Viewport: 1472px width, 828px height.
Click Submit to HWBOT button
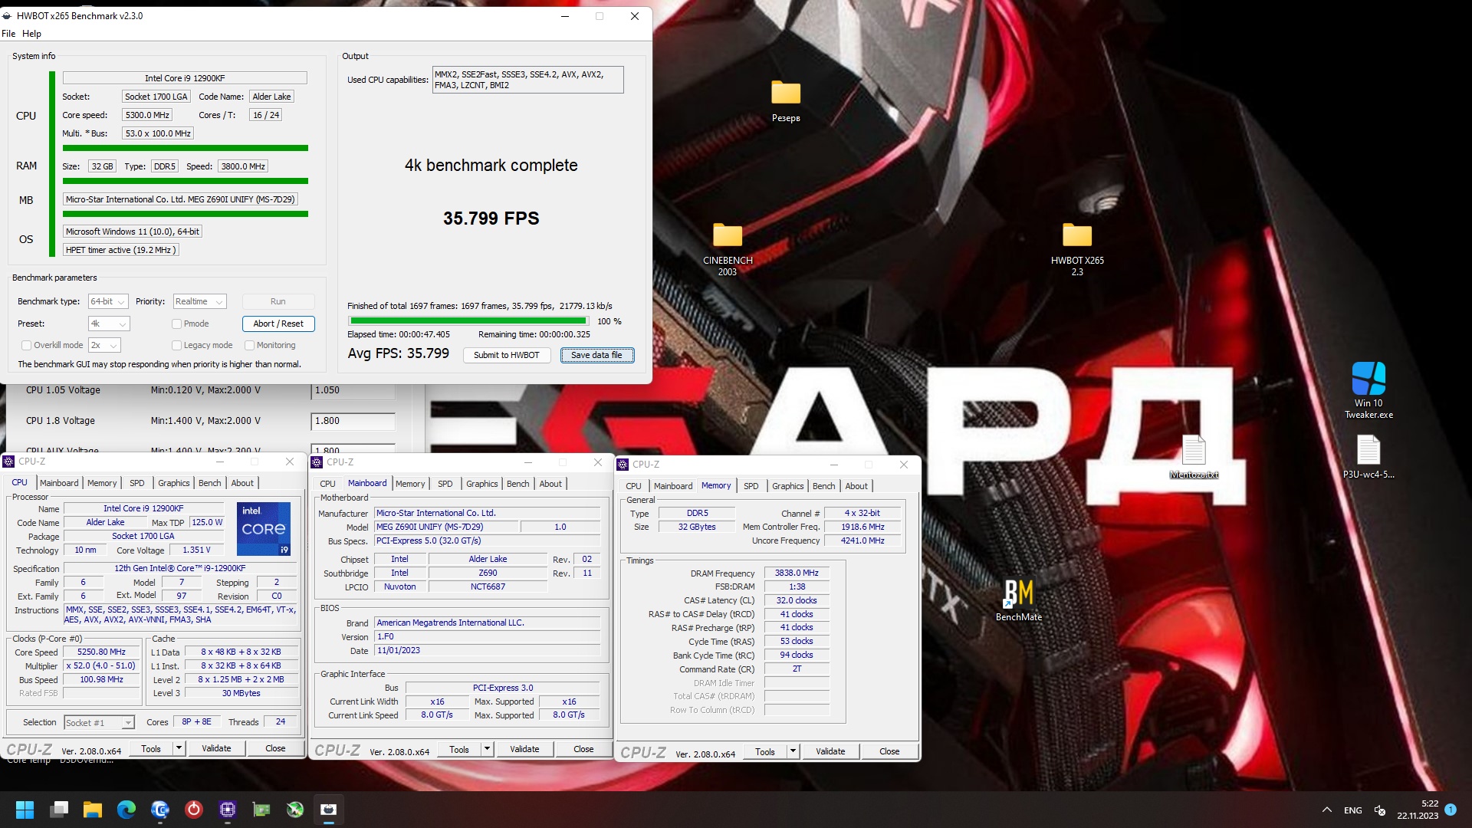tap(506, 356)
